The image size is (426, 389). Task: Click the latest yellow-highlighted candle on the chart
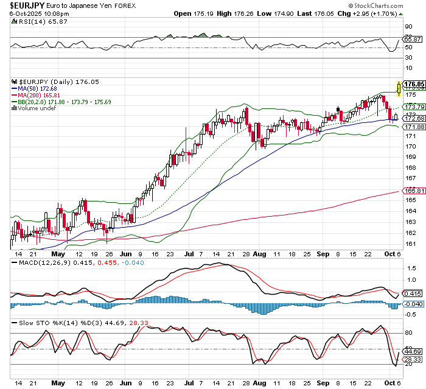tap(399, 88)
